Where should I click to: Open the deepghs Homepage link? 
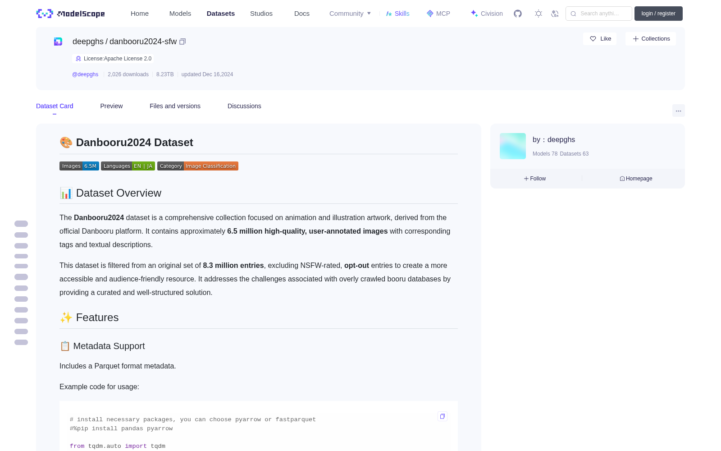coord(636,179)
